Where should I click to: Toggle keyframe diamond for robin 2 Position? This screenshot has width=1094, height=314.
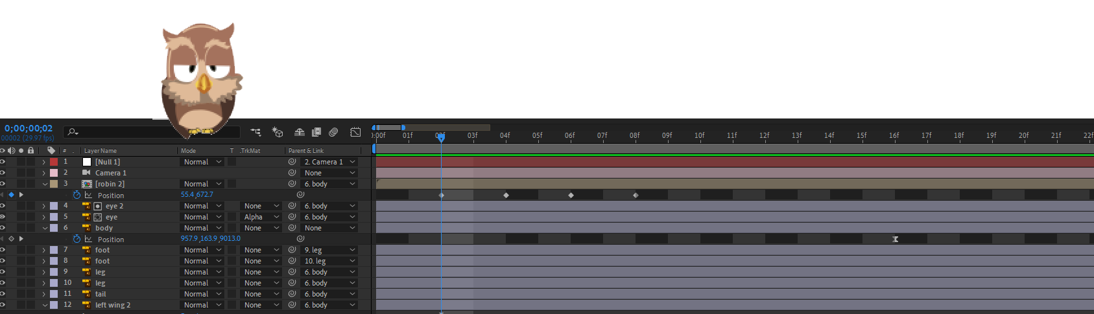pyautogui.click(x=11, y=195)
